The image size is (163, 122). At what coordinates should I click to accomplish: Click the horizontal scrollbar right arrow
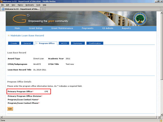tap(159, 117)
